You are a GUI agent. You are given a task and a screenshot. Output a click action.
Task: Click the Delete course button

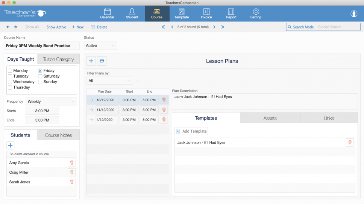(99, 27)
